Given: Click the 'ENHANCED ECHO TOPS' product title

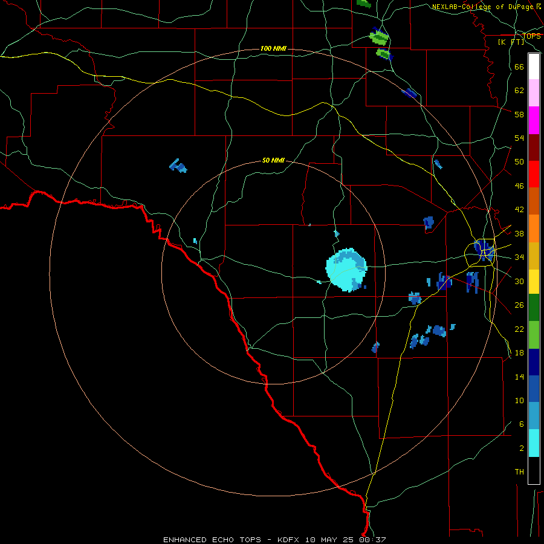Looking at the screenshot, I should [x=212, y=540].
